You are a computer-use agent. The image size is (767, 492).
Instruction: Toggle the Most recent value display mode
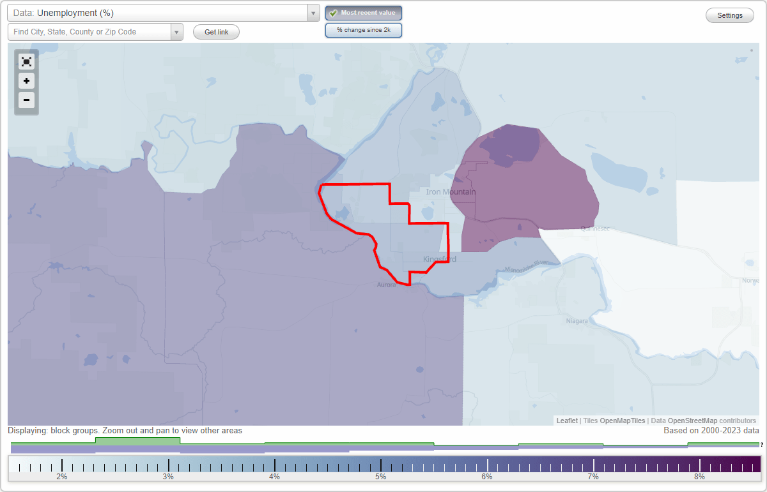coord(364,13)
